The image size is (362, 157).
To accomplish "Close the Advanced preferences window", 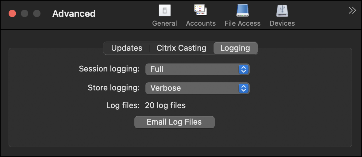I will tap(12, 14).
